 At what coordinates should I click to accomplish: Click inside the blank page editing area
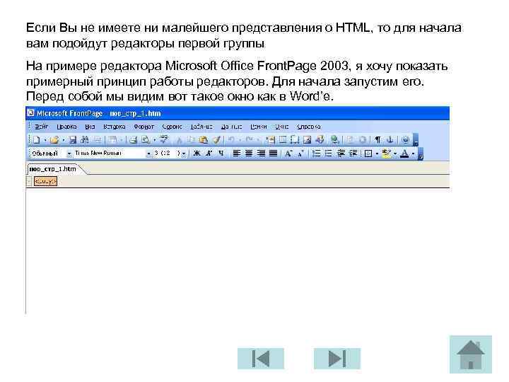(238, 250)
